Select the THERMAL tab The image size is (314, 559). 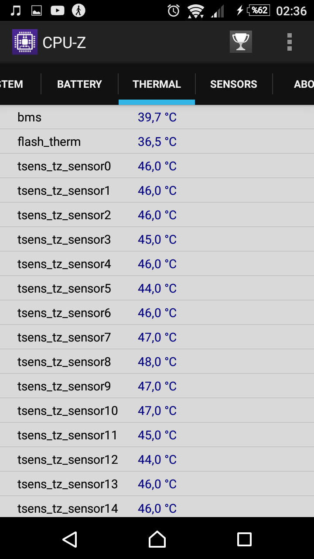157,84
